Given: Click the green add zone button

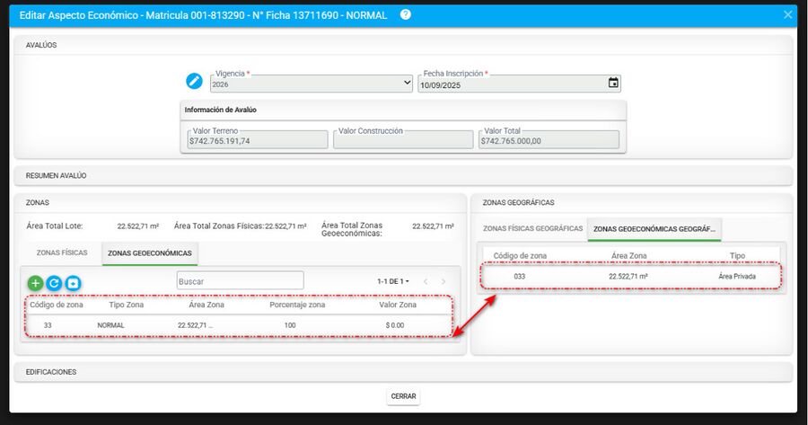Looking at the screenshot, I should coord(35,283).
